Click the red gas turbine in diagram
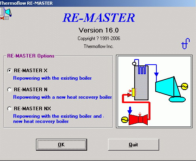The image size is (196, 161). pos(138,120)
